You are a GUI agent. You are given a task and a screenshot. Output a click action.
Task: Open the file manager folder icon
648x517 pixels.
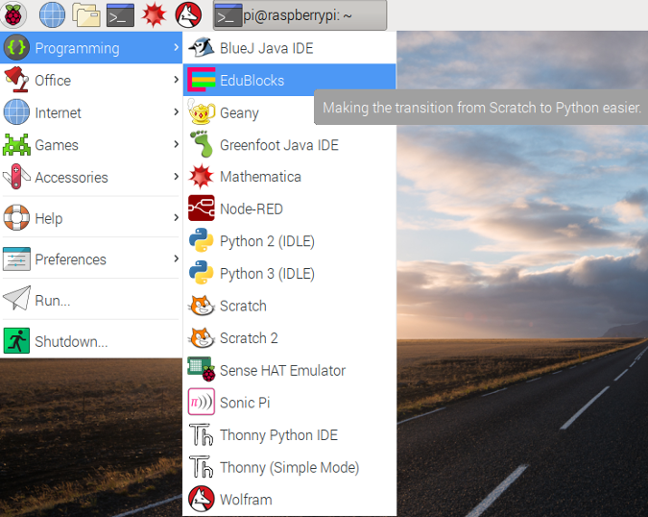[86, 15]
